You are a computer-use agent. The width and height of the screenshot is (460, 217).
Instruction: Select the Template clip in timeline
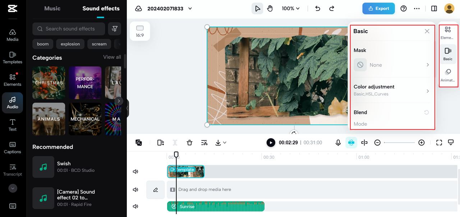point(186,171)
